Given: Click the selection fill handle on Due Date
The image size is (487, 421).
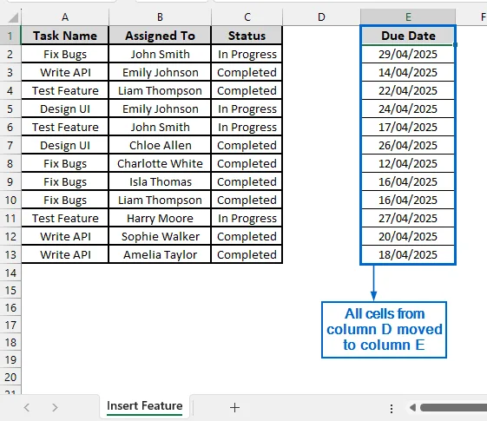Looking at the screenshot, I should 456,45.
